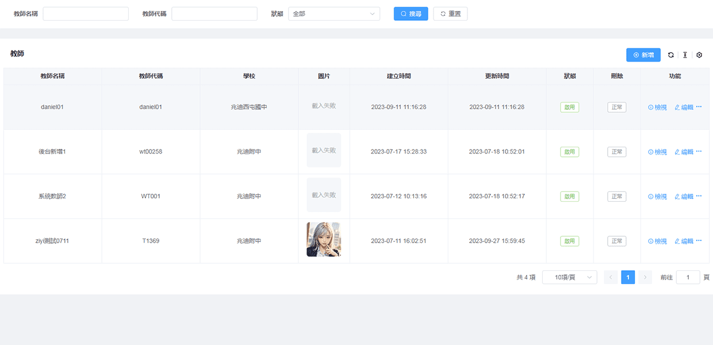Open more actions (...) for ziyi測試0711 row
The height and width of the screenshot is (345, 713).
pos(699,241)
